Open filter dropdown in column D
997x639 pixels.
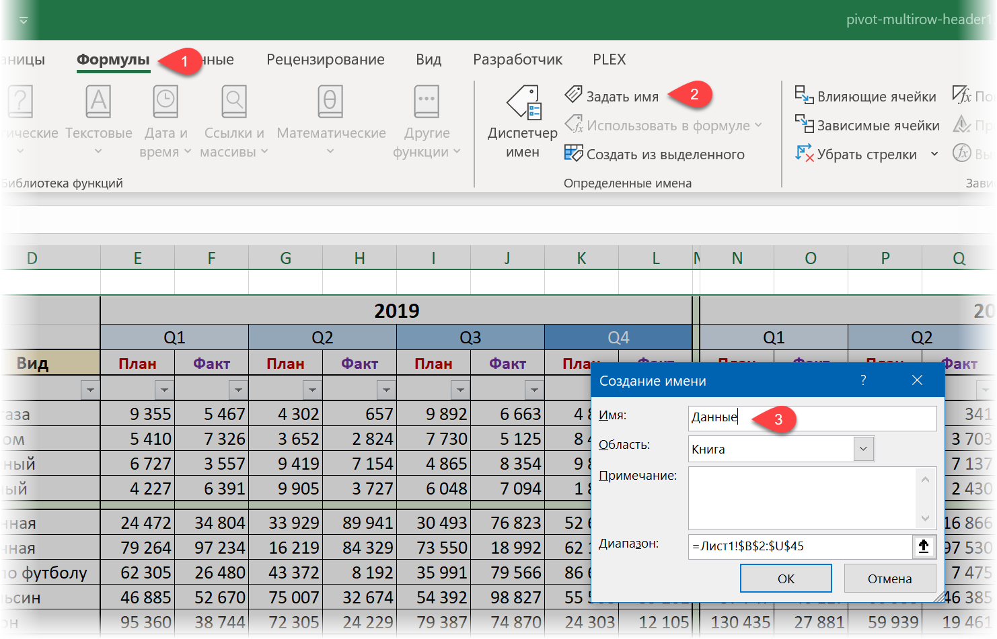[90, 389]
